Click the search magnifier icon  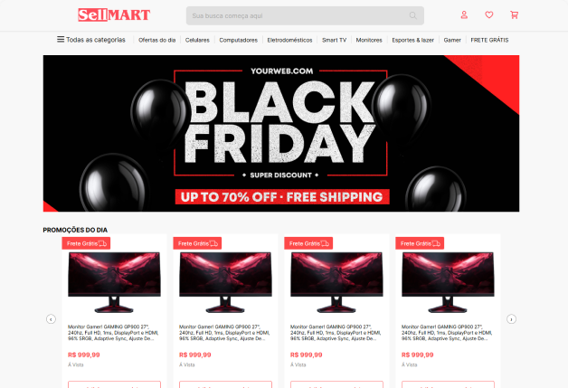pyautogui.click(x=412, y=15)
